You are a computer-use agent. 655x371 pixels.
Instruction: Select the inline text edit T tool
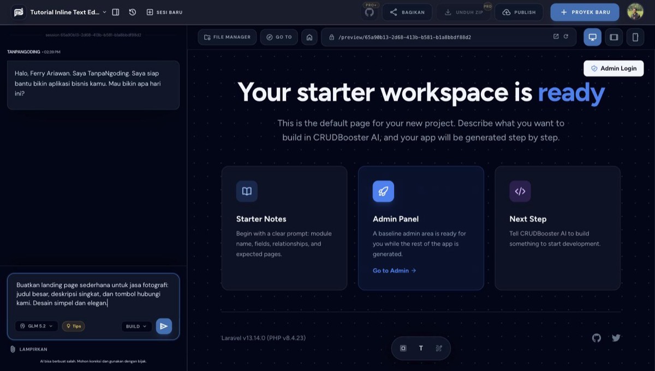421,348
